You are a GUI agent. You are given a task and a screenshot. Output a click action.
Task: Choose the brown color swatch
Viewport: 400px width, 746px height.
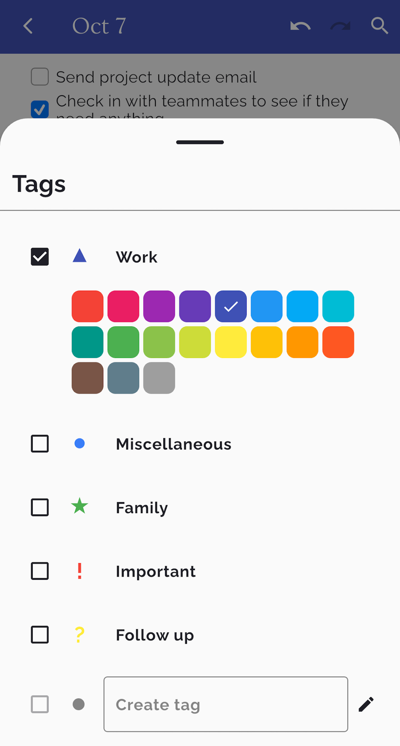pos(87,378)
